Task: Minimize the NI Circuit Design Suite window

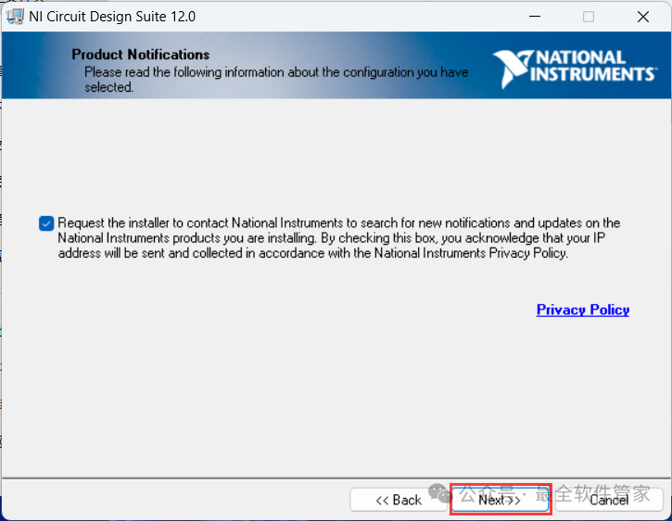Action: tap(534, 17)
